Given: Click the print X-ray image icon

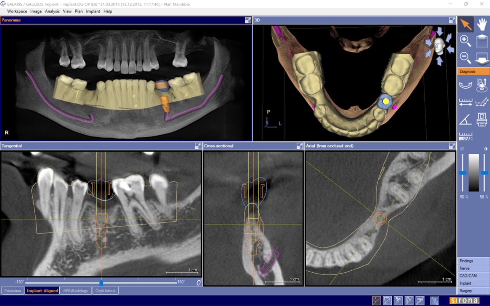Looking at the screenshot, I should point(481,119).
